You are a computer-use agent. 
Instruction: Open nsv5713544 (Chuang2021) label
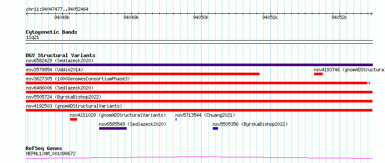point(205,115)
